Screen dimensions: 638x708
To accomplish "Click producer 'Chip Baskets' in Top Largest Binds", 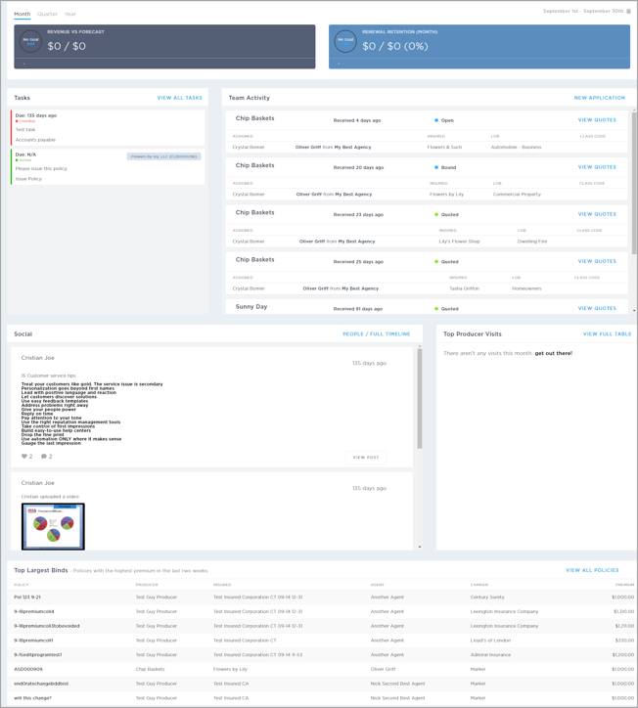I will (150, 669).
